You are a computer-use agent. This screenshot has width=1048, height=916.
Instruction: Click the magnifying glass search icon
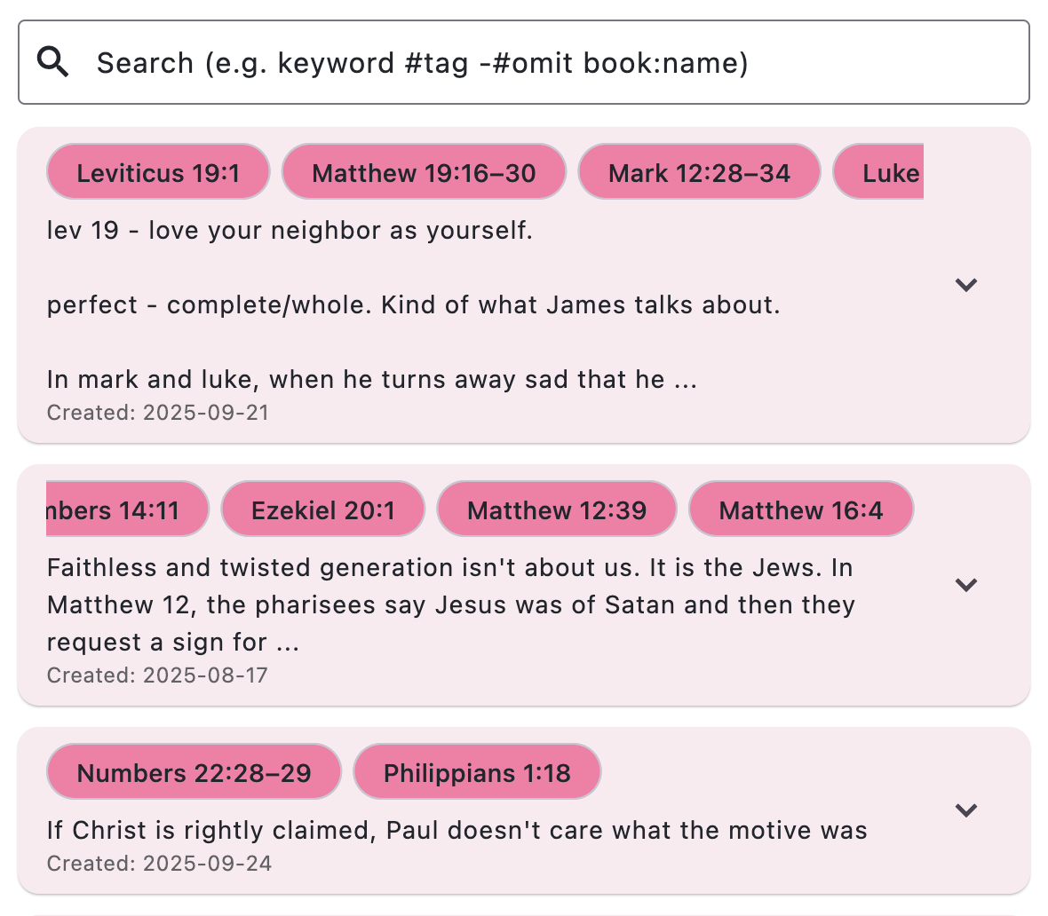point(53,61)
